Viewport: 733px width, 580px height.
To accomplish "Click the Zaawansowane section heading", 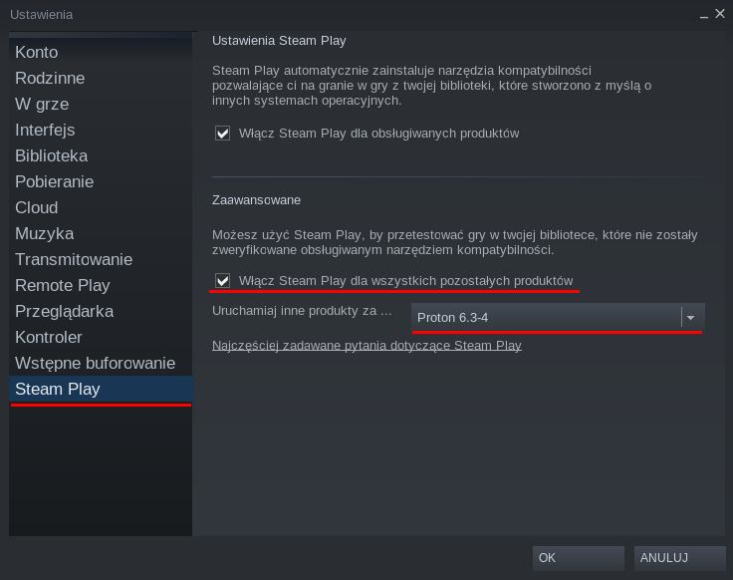I will [256, 200].
